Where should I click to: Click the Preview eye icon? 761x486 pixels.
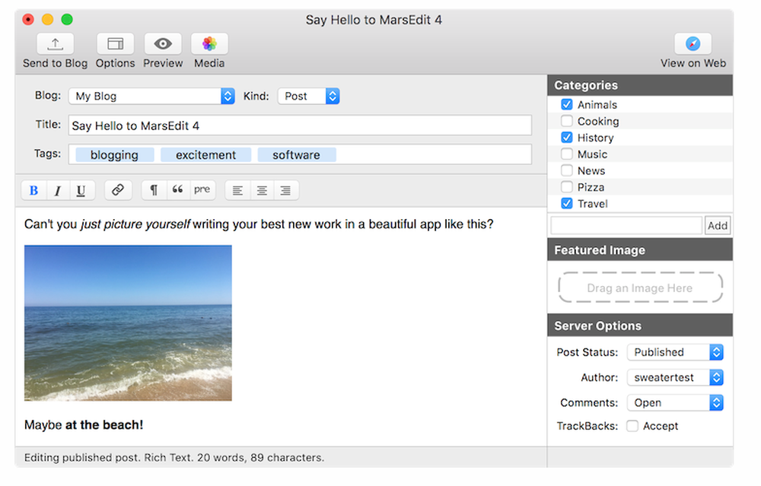pos(163,44)
